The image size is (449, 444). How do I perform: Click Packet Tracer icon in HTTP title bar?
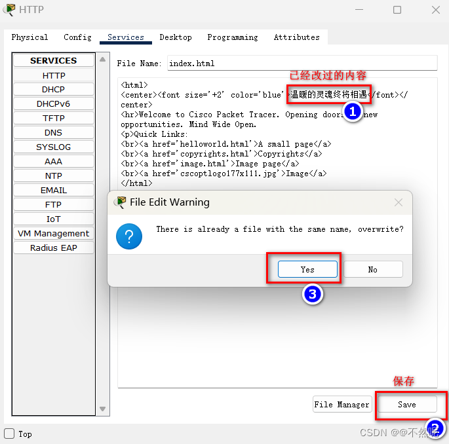9,10
